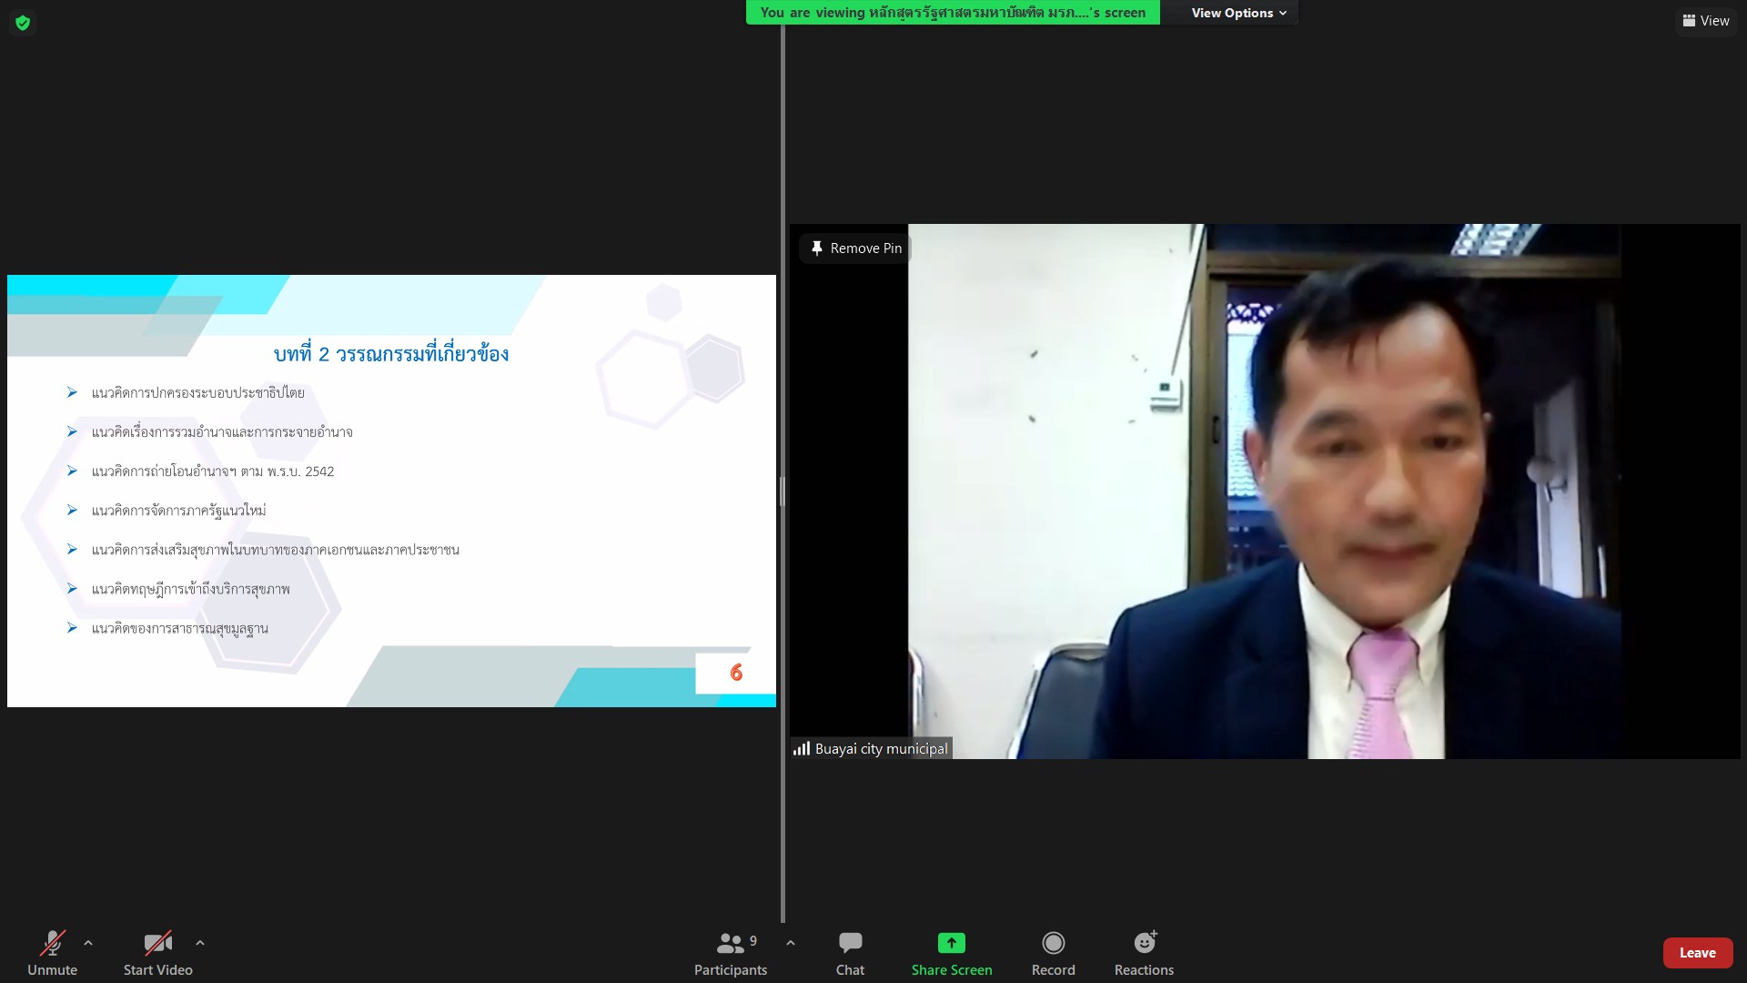Expand video settings arrow next to Start Video
This screenshot has height=983, width=1747.
(x=200, y=943)
